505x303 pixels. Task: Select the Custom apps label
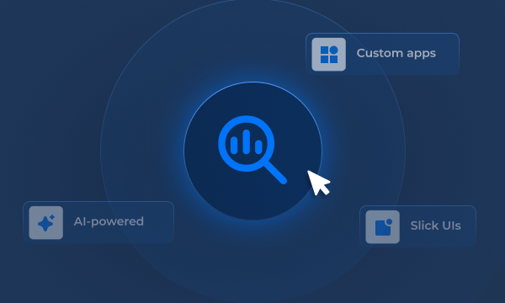[396, 54]
